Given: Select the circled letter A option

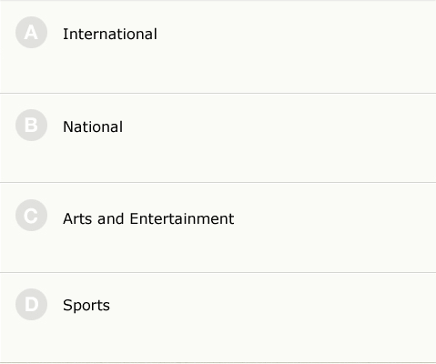Looking at the screenshot, I should (31, 33).
